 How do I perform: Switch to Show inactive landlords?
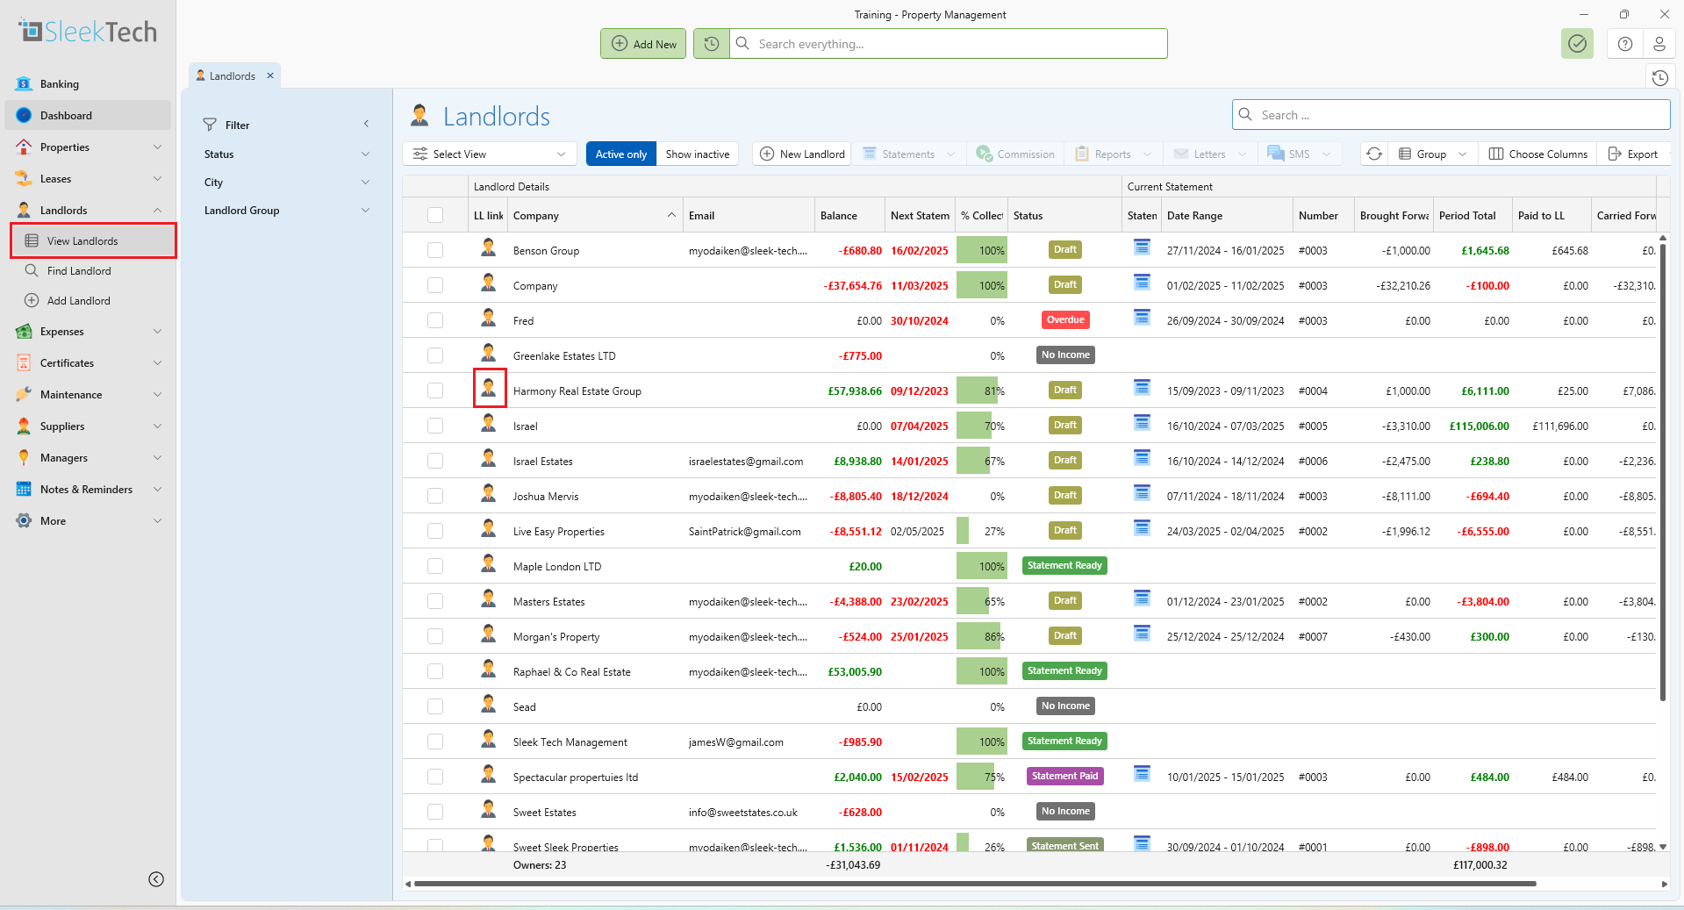point(697,154)
